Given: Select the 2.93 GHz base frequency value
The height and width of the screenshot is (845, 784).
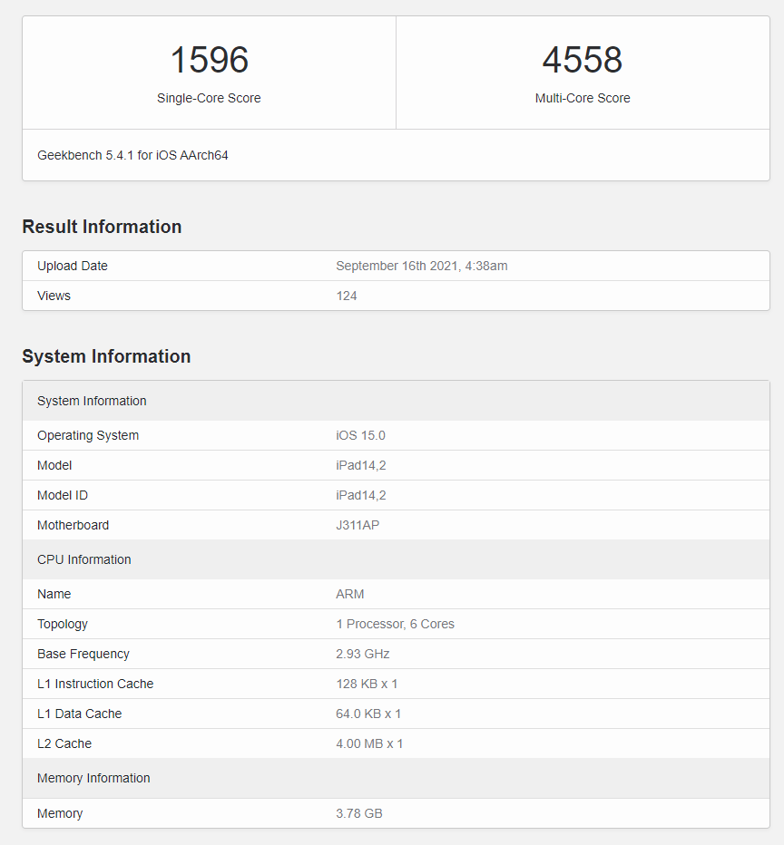Looking at the screenshot, I should (x=363, y=654).
